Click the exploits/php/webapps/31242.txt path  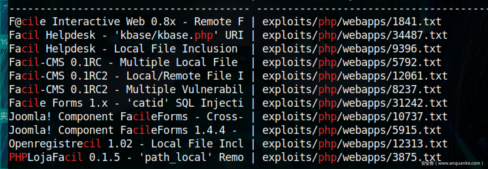point(355,103)
